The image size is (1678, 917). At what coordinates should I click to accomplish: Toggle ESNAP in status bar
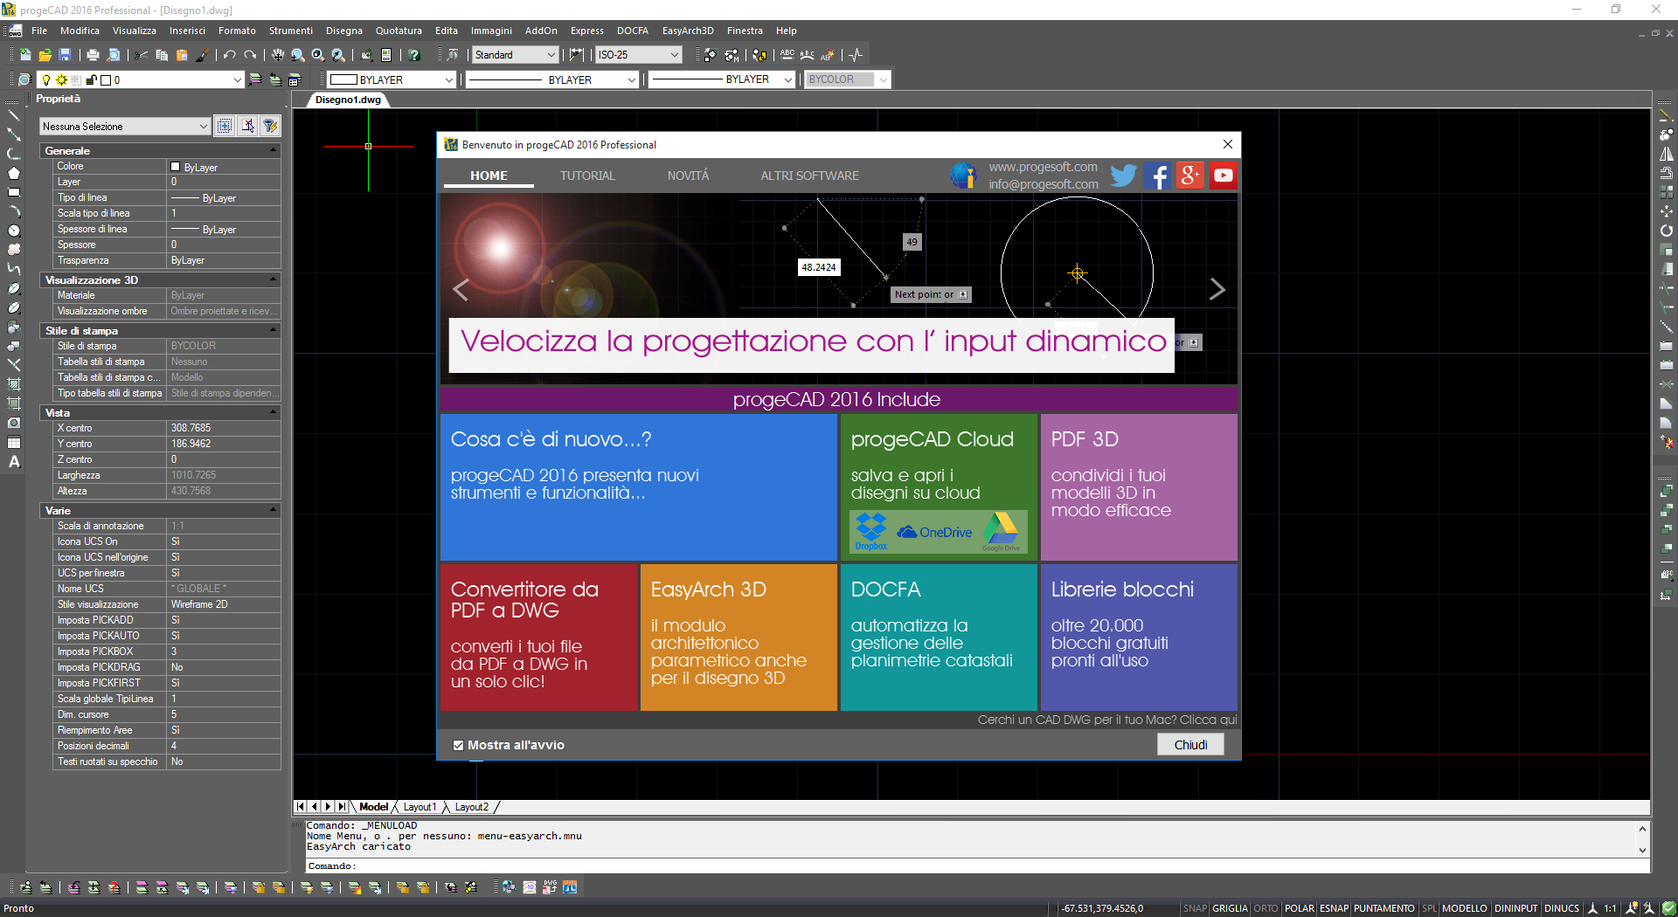click(1334, 908)
